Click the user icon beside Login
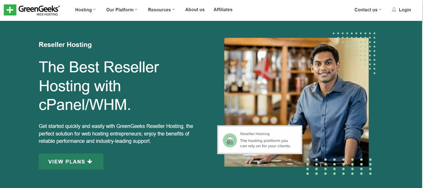Screen dimensions: 423x188 point(394,10)
